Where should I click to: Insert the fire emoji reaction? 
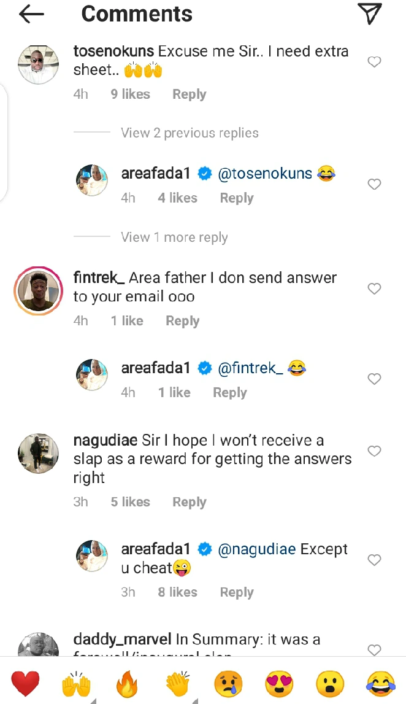coord(127,684)
